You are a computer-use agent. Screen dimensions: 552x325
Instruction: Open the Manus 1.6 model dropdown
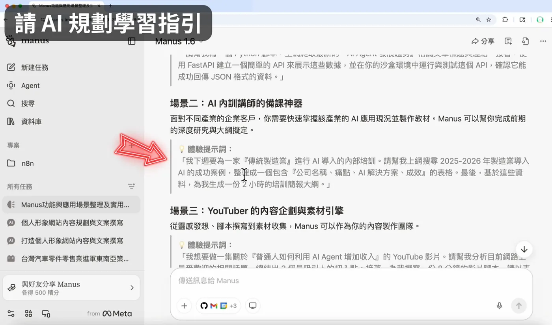(179, 41)
